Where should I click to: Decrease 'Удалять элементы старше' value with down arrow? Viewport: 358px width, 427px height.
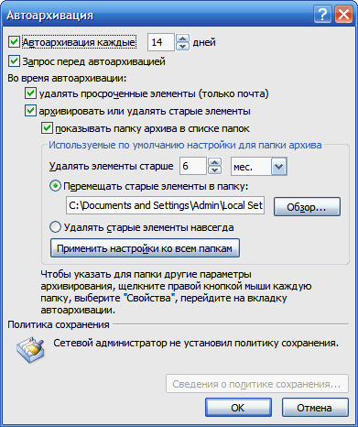(214, 170)
